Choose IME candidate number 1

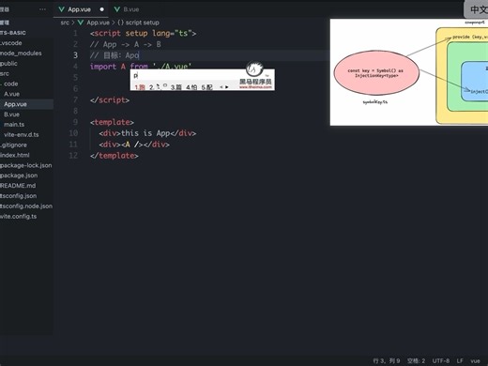(x=140, y=87)
